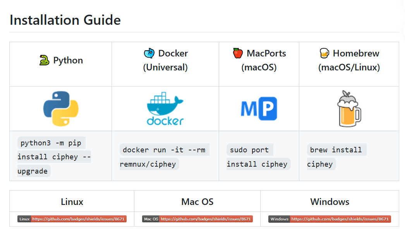Click the whale emoji beside Docker heading

pos(149,53)
